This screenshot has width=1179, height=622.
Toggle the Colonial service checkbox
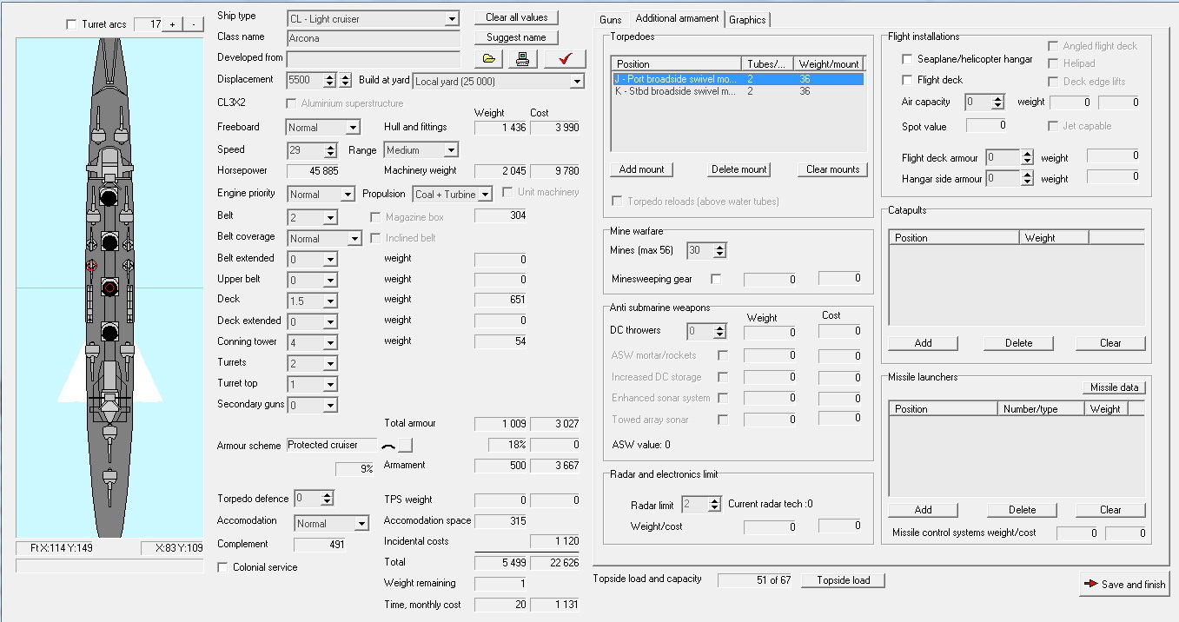[223, 567]
